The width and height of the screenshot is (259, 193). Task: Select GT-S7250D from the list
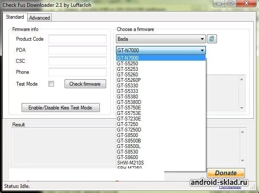pyautogui.click(x=161, y=130)
